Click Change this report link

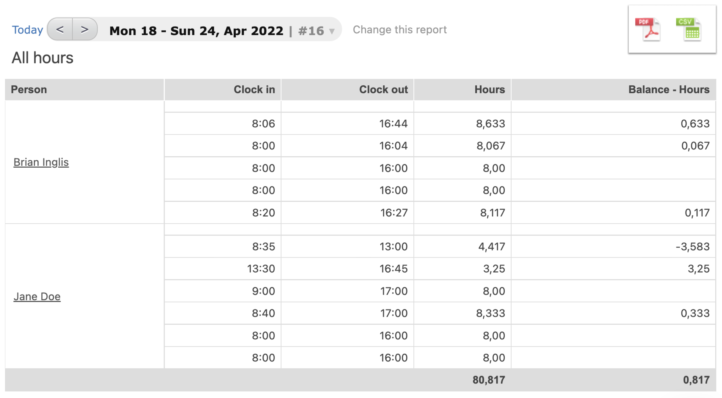[400, 30]
